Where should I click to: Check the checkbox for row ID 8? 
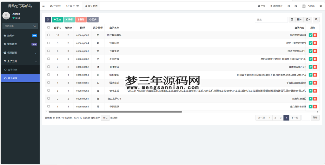[x=49, y=51]
